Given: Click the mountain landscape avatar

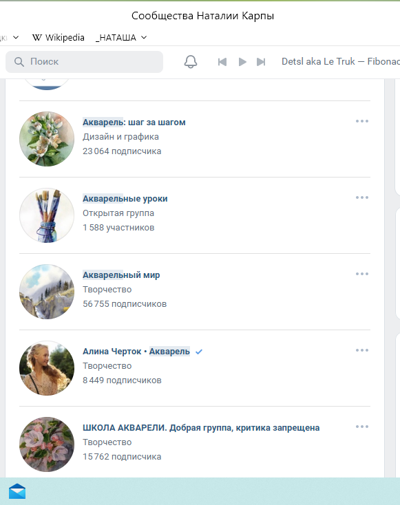Looking at the screenshot, I should (47, 292).
